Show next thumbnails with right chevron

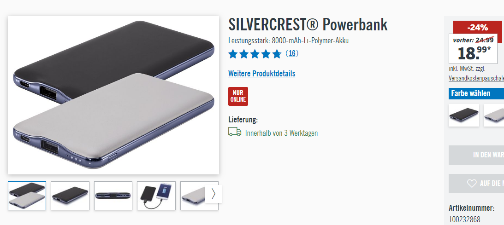coord(213,194)
